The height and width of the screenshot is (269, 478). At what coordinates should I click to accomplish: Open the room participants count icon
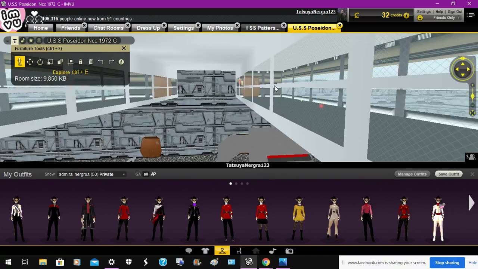pyautogui.click(x=471, y=157)
